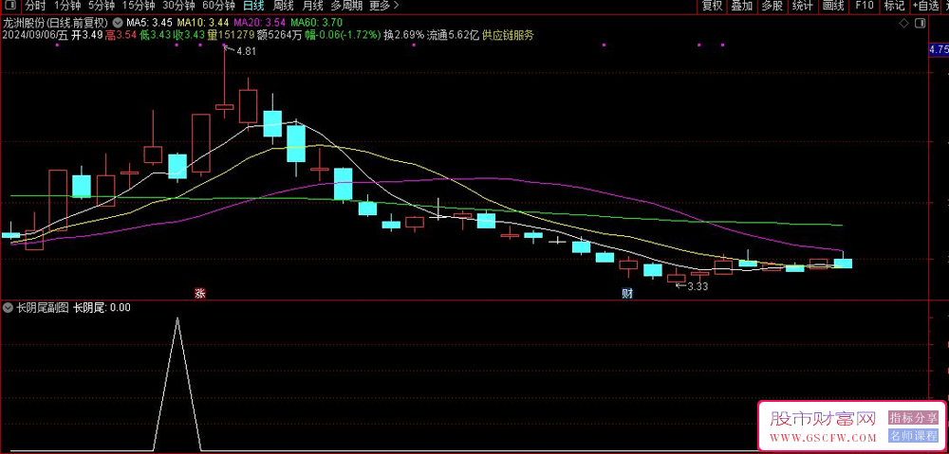Open F10 company information
949x454 pixels.
(865, 6)
